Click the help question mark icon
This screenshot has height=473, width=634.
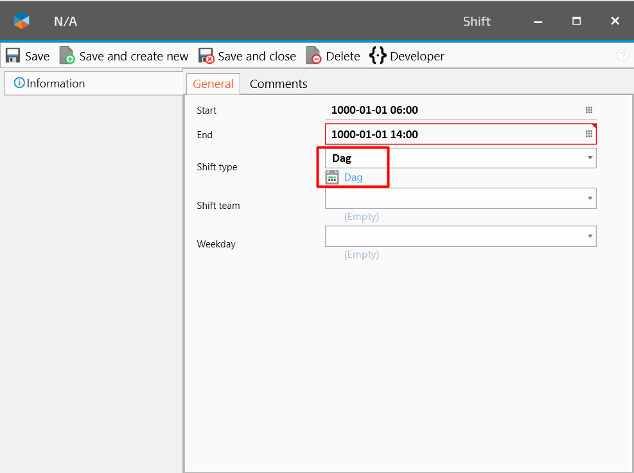tap(622, 56)
